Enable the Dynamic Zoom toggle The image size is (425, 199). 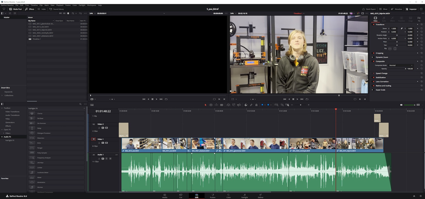coord(373,57)
